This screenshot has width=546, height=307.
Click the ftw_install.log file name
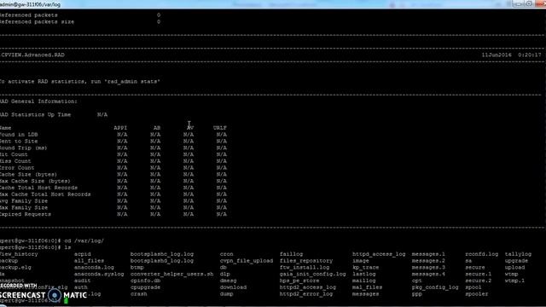click(x=305, y=267)
